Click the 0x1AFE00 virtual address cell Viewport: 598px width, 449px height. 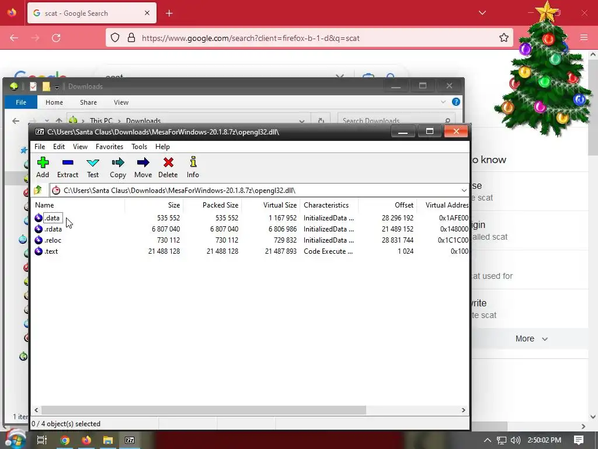(x=453, y=218)
